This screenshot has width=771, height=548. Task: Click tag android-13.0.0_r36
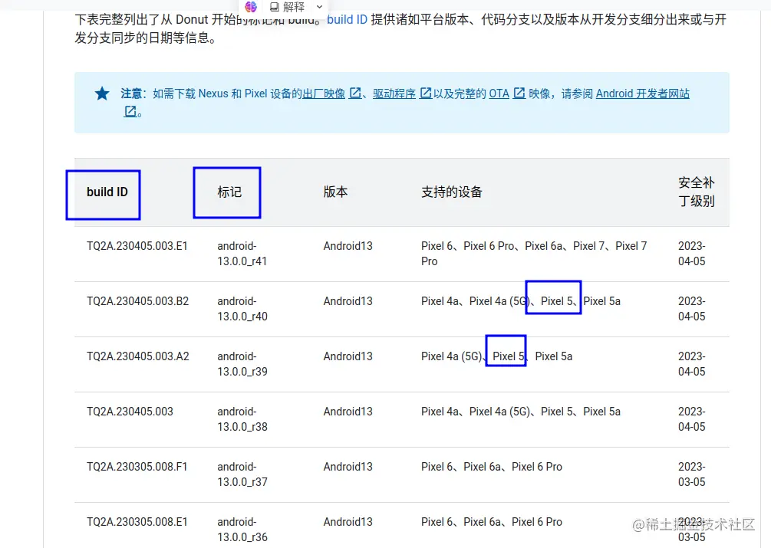tap(242, 530)
